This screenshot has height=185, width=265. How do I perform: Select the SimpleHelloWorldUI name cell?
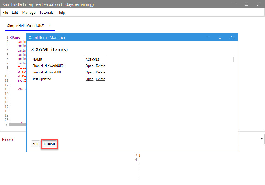point(47,72)
